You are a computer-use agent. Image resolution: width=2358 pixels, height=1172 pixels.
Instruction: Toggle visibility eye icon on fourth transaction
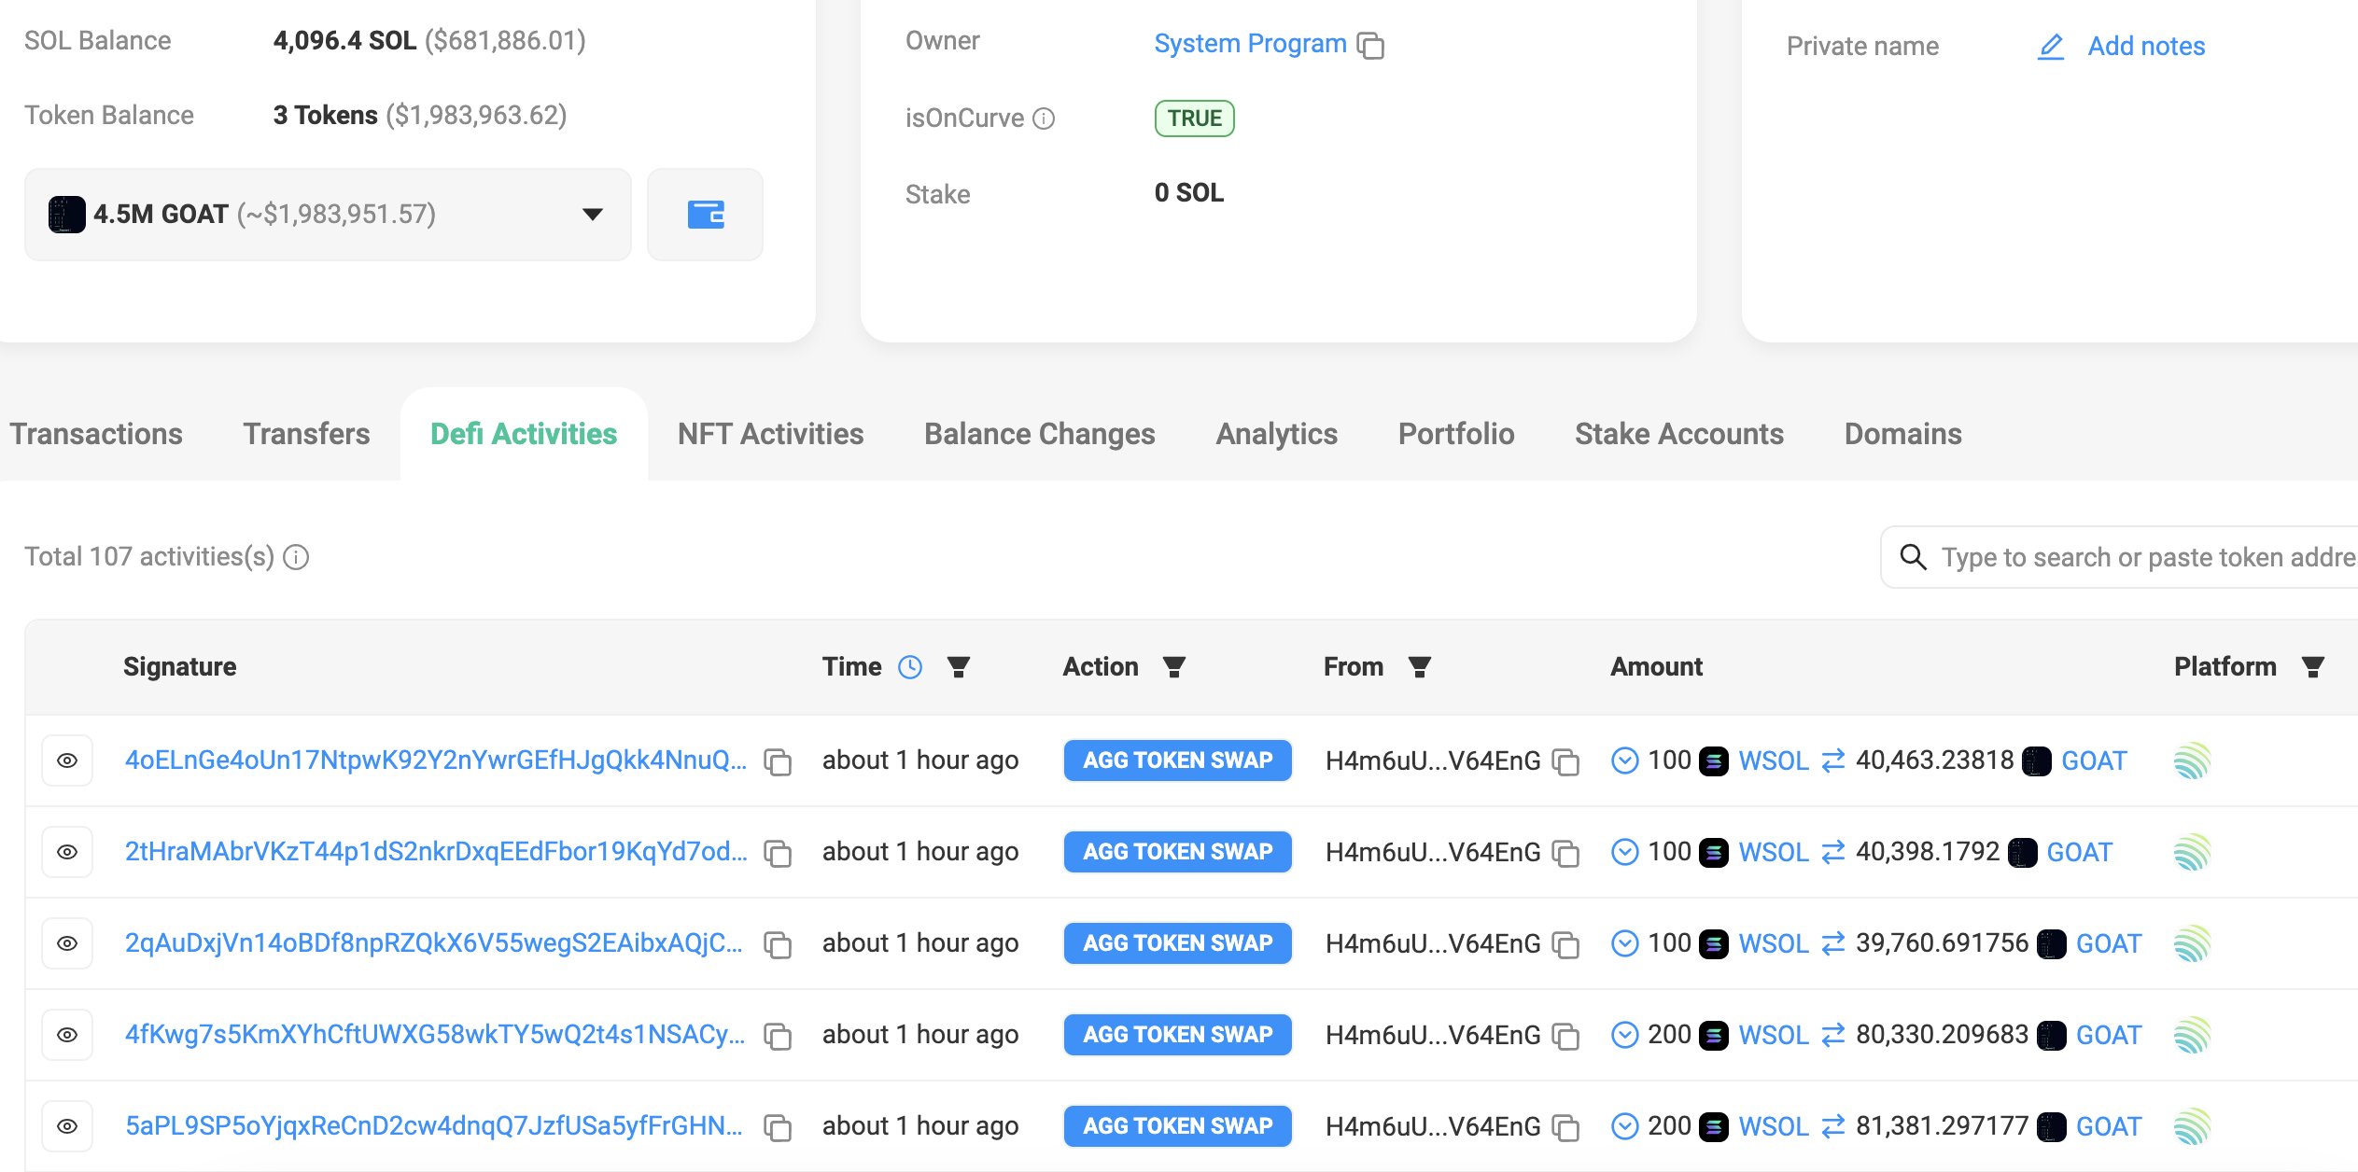(x=67, y=1034)
